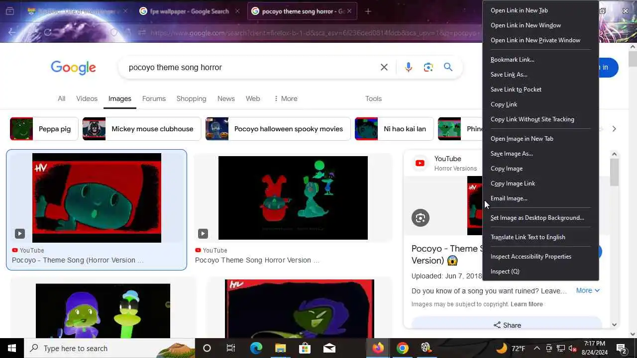This screenshot has height=358, width=637.
Task: Open Cortana circle icon on the taskbar
Action: click(207, 348)
